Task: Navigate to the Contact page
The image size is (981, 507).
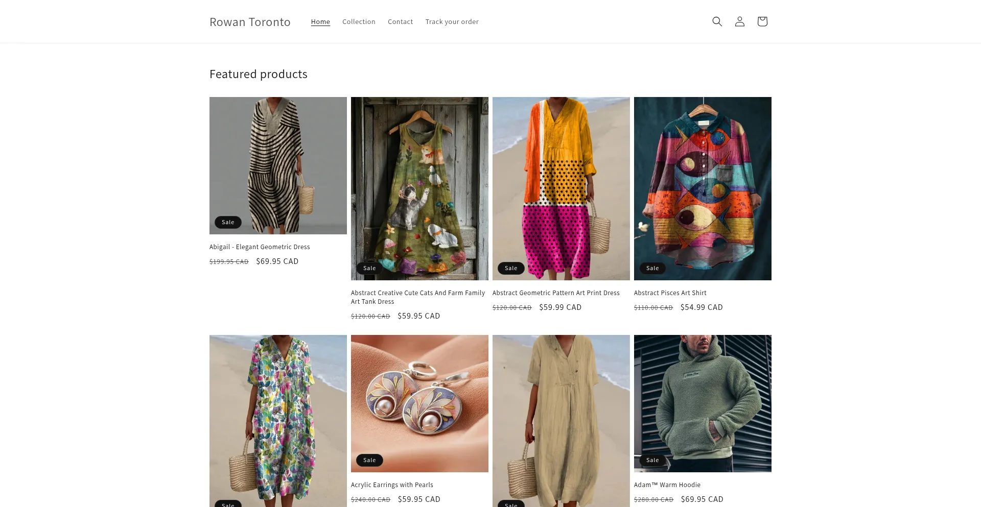Action: tap(400, 22)
